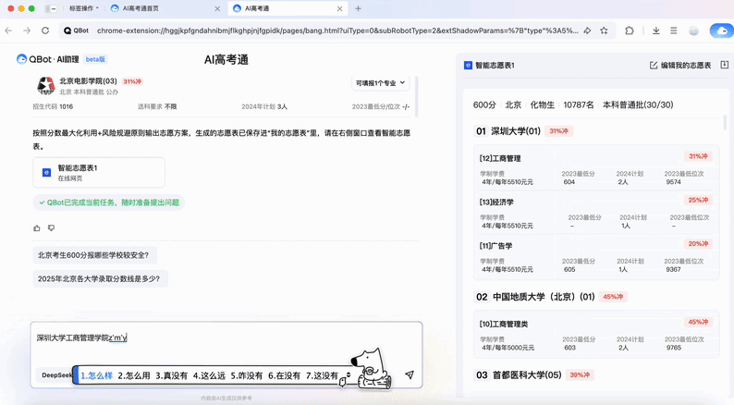Screen dimensions: 734x405
Task: Select the [10]工商管理类 major row
Action: (596, 335)
